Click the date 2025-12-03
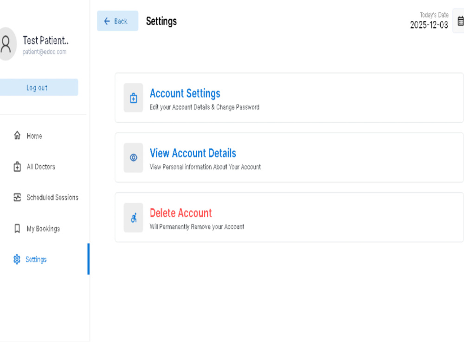 point(429,25)
